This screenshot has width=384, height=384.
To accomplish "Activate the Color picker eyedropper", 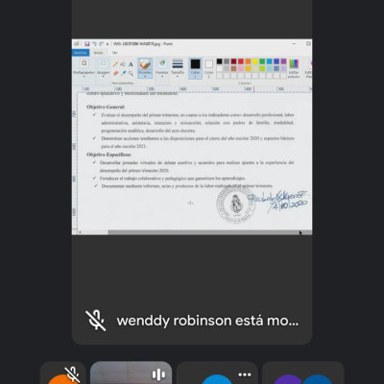I will (x=123, y=73).
